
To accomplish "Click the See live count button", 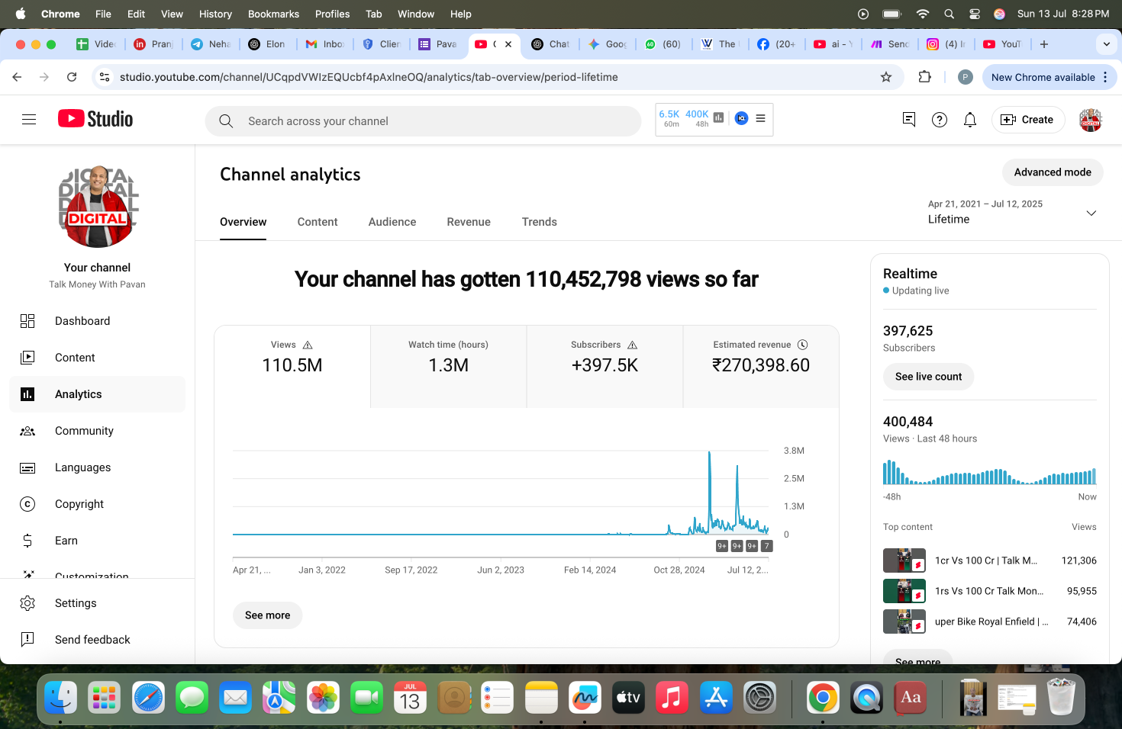I will [927, 377].
